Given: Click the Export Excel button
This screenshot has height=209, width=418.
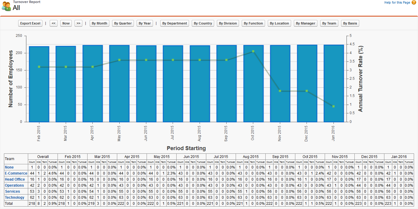Looking at the screenshot, I should click(x=30, y=23).
